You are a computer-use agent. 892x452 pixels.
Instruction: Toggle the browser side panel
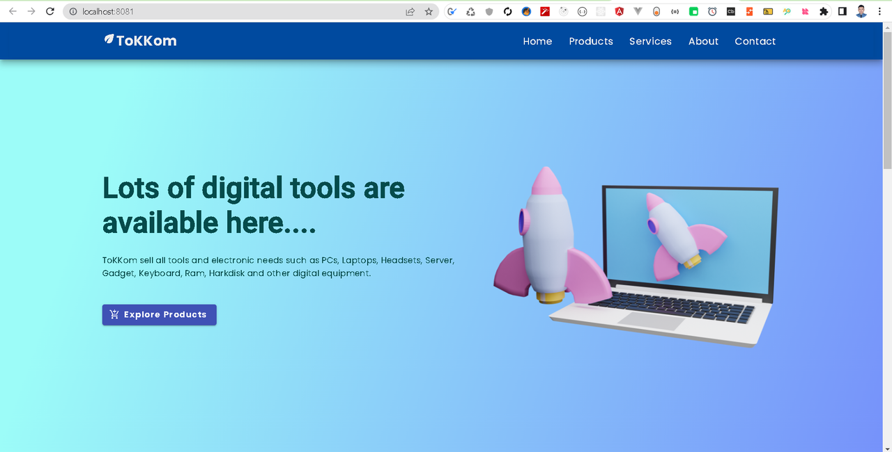(842, 12)
